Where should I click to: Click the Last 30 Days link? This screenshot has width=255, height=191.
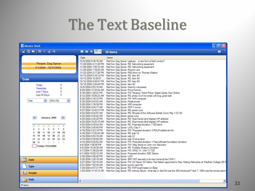pyautogui.click(x=42, y=95)
